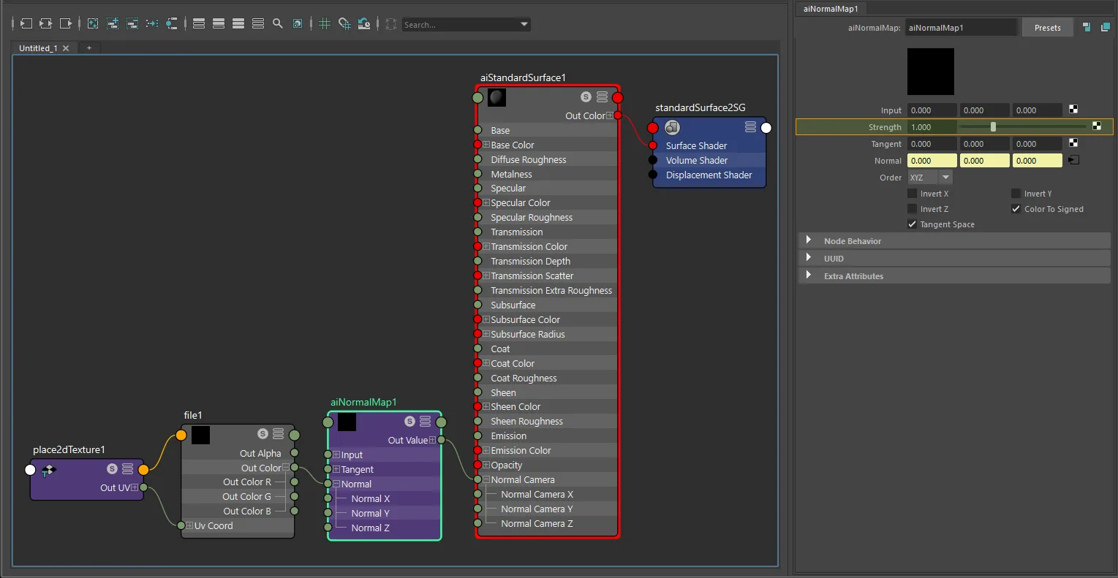This screenshot has width=1118, height=578.
Task: Toggle the Tangent Space checkbox
Action: click(x=912, y=224)
